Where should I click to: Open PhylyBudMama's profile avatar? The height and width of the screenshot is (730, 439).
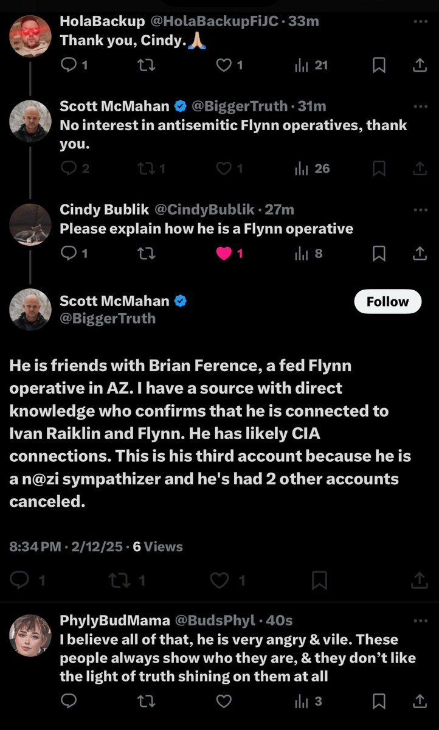[x=30, y=634]
